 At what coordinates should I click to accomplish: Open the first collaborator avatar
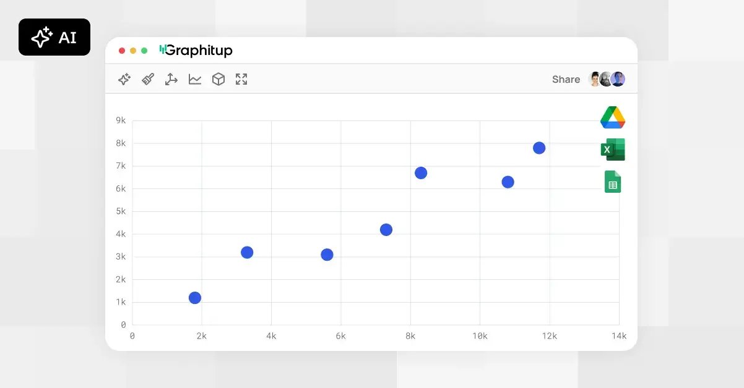[x=595, y=79]
